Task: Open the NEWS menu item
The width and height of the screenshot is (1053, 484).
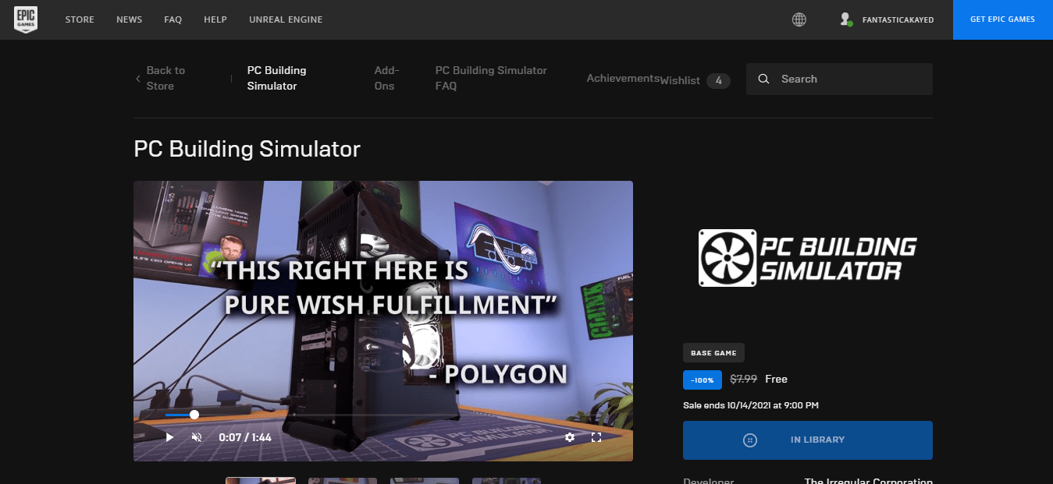Action: [129, 19]
